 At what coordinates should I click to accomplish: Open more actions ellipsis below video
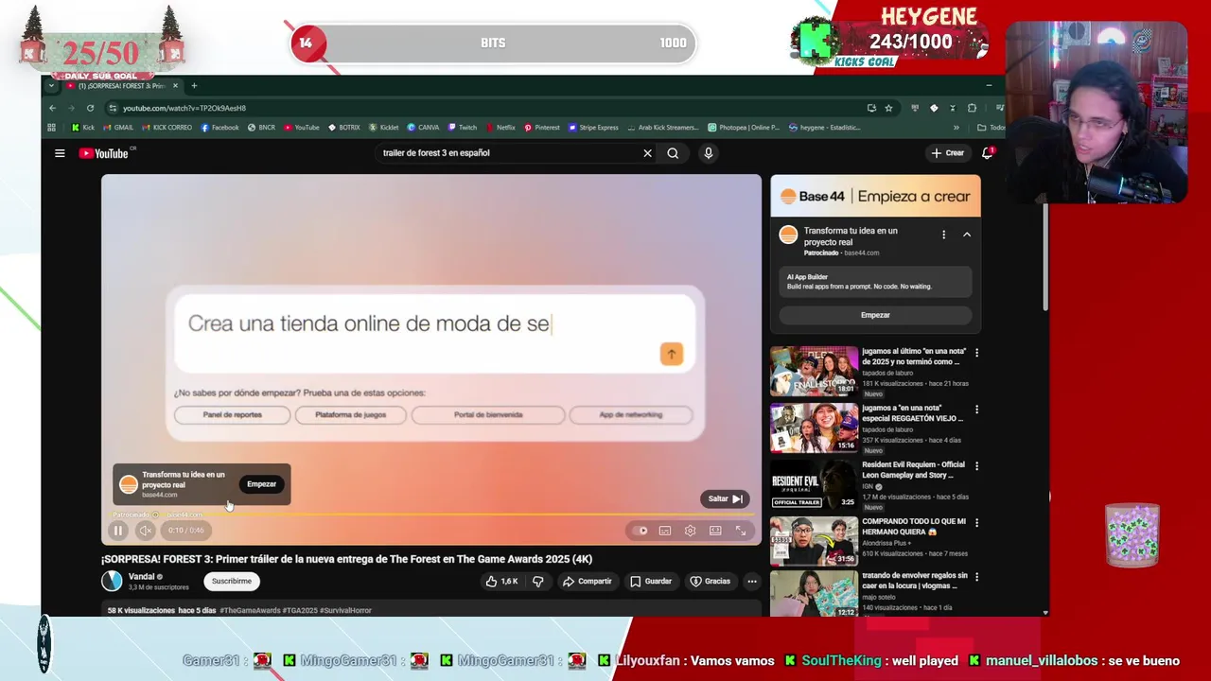click(x=752, y=581)
